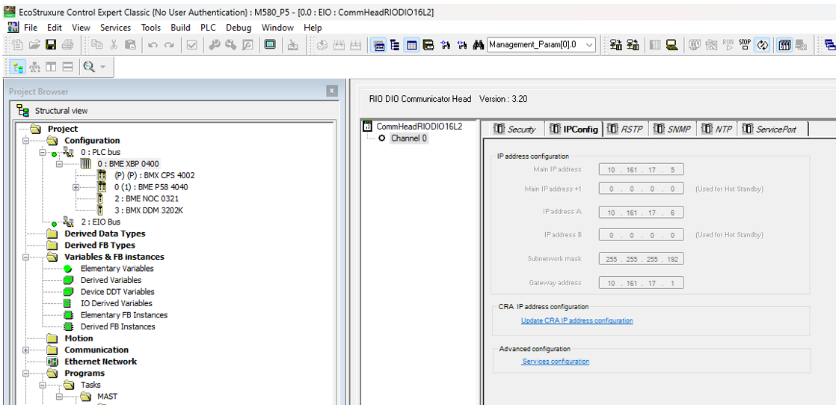
Task: Collapse the Programs folder node
Action: coord(25,374)
